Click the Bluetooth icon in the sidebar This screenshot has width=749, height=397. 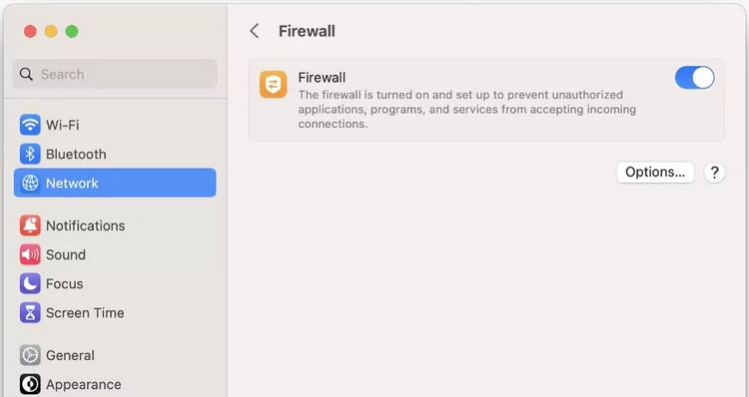(30, 155)
